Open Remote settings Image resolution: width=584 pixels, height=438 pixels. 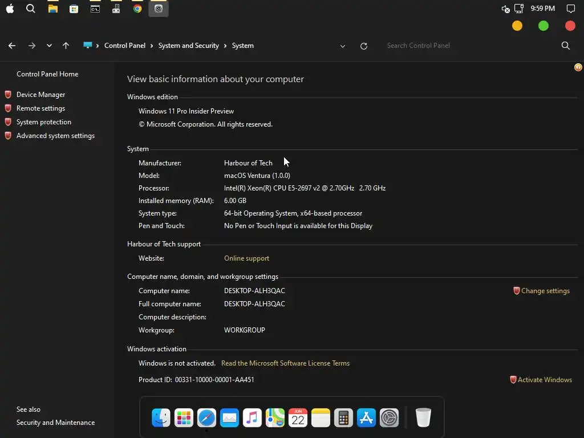tap(40, 108)
